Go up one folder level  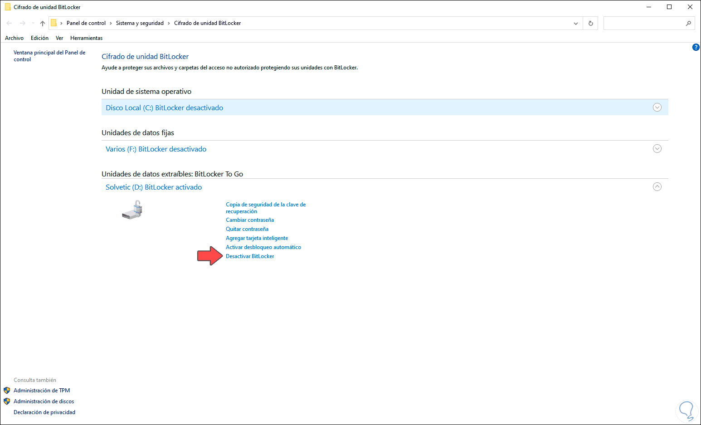click(43, 23)
